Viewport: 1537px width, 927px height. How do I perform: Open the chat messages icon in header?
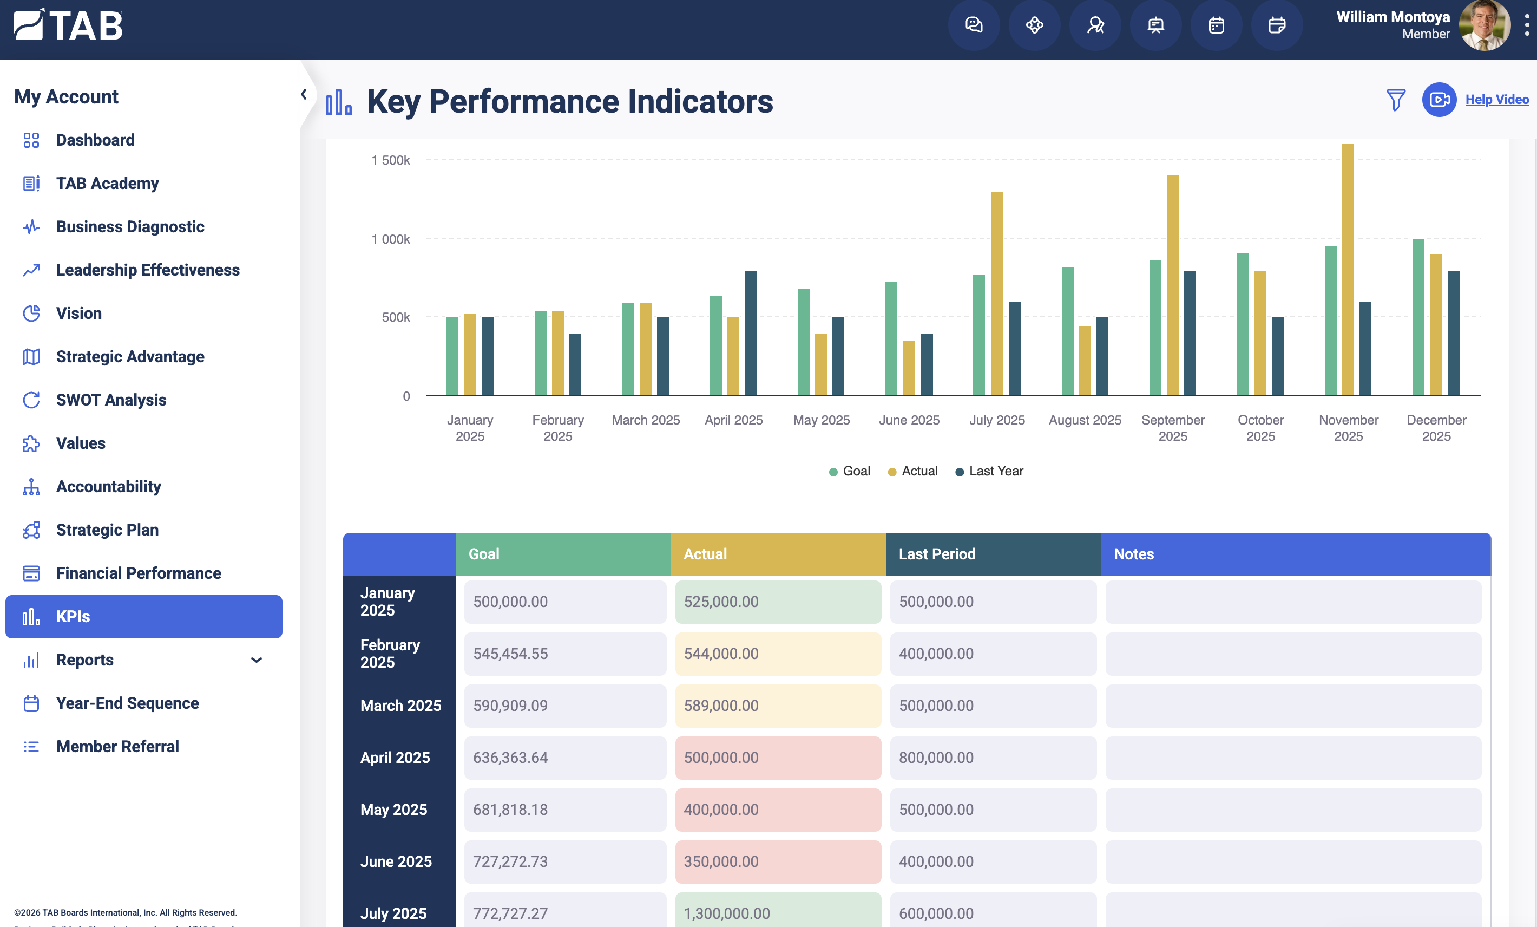coord(974,25)
